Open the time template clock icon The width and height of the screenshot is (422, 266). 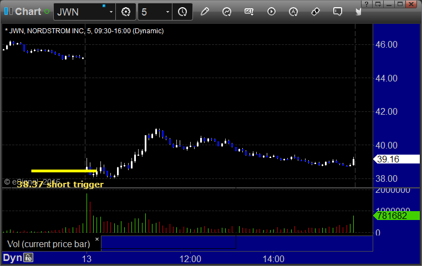(x=182, y=12)
